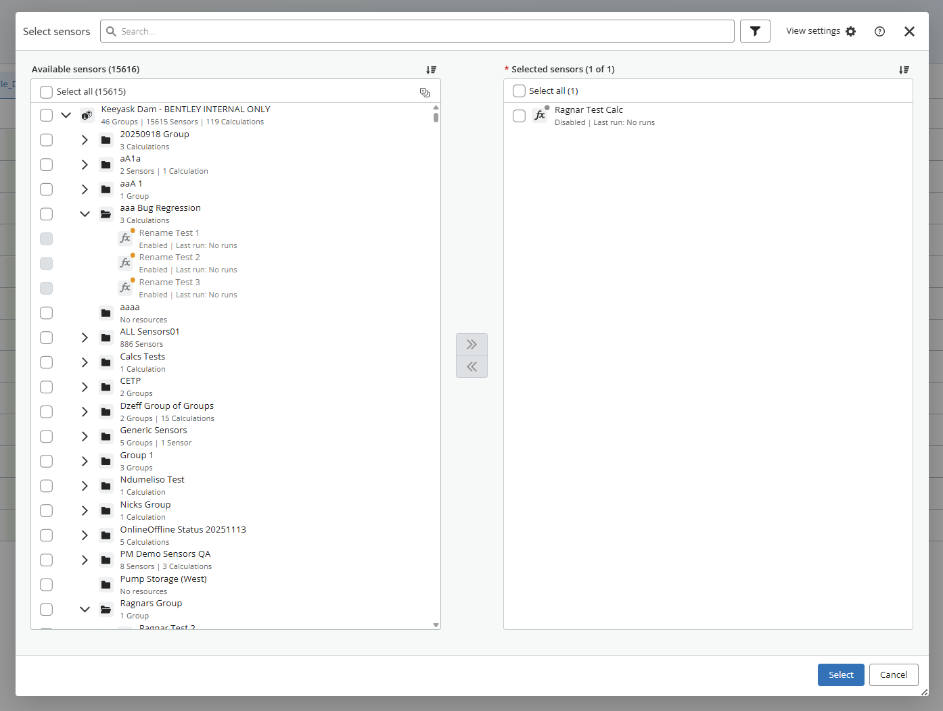This screenshot has width=943, height=711.
Task: Check the Select all (1) checkbox
Action: [519, 91]
